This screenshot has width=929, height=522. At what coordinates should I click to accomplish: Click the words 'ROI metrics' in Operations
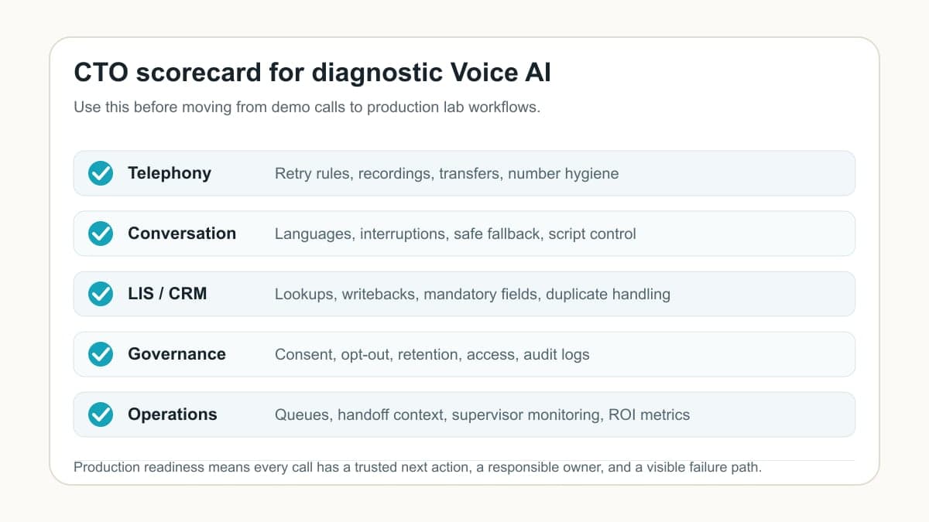pos(649,415)
